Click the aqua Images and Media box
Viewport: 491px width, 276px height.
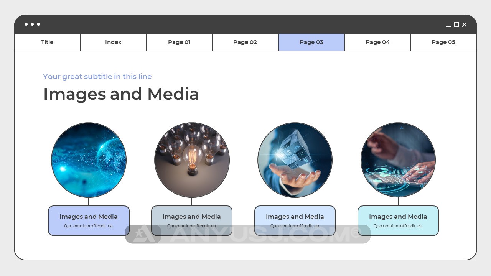(x=398, y=220)
